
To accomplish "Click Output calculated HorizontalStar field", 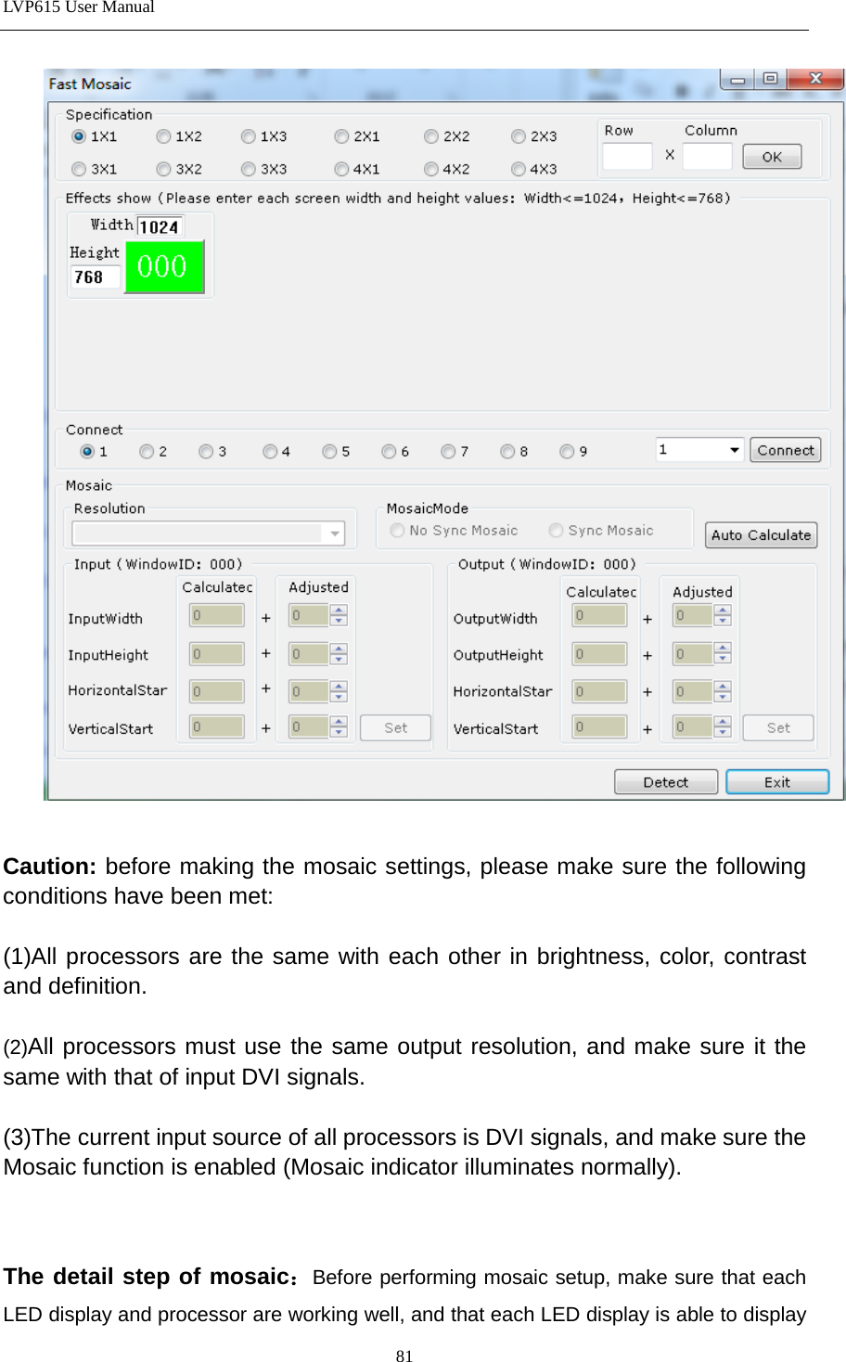I will coord(599,691).
